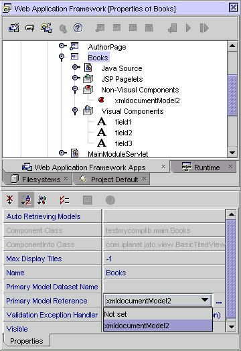Screen dimensions: 241x351
Task: Click the MainModuleServlet node icon
Action: (x=75, y=153)
